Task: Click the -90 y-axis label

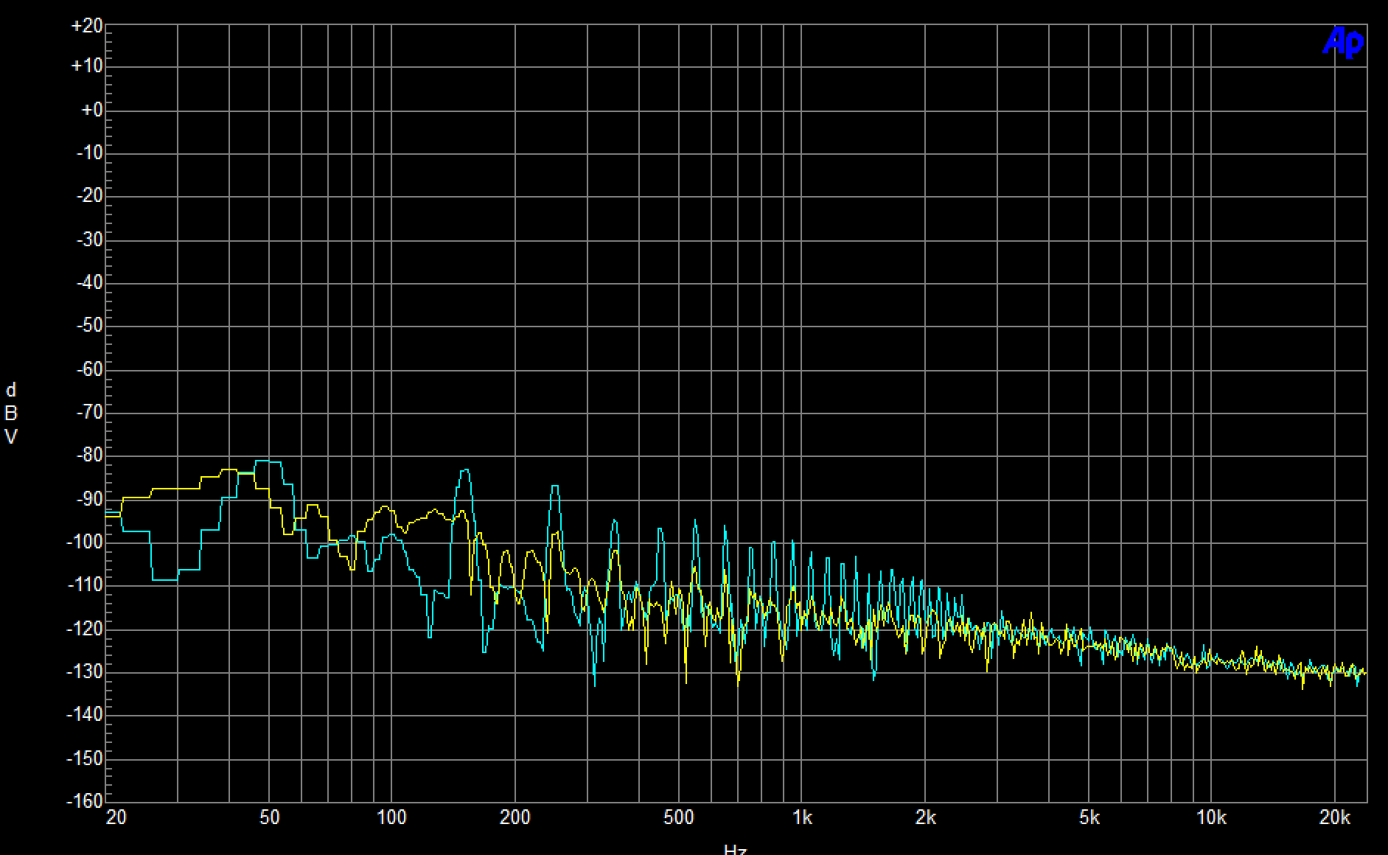Action: click(x=89, y=499)
